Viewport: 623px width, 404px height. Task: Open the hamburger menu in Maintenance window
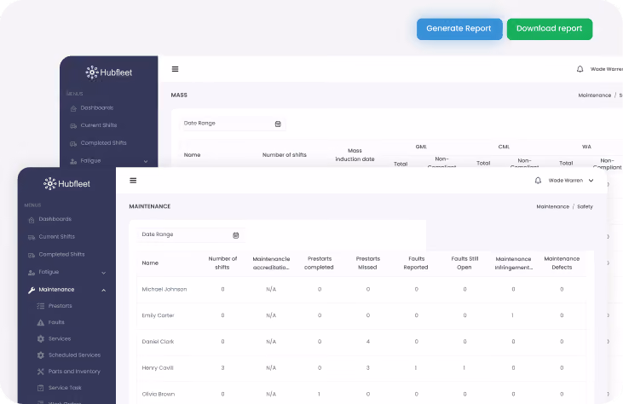[x=133, y=181]
